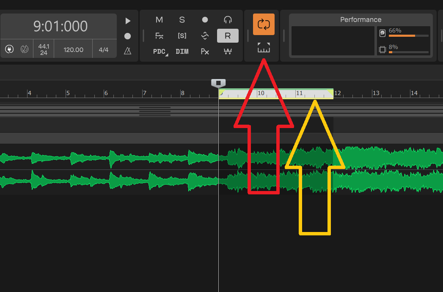Click the Play transport button
The image size is (443, 292).
128,21
